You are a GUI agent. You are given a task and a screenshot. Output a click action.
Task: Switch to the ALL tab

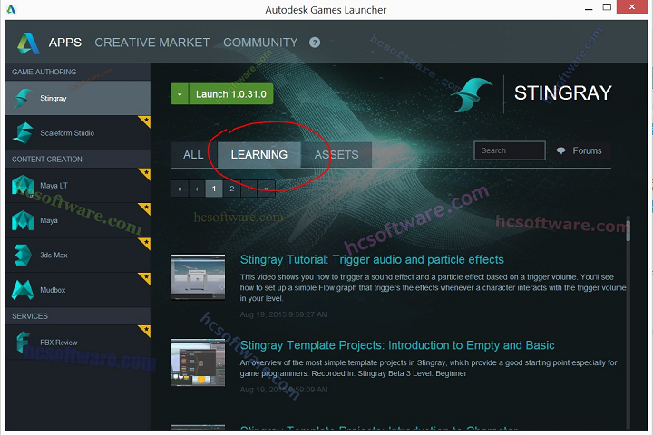[x=193, y=155]
